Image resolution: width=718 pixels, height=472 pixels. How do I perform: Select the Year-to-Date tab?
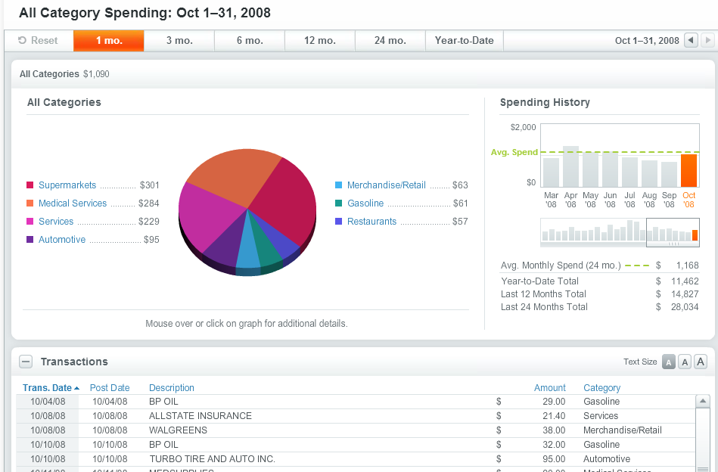pos(464,41)
